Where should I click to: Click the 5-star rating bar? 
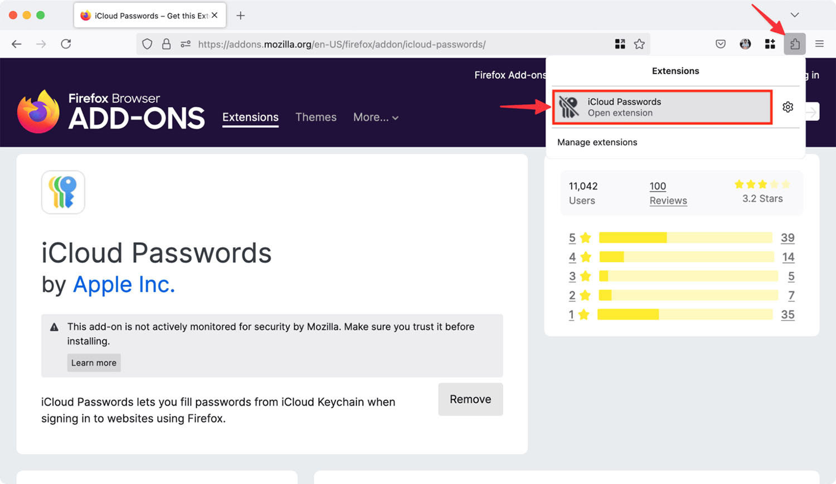tap(685, 238)
